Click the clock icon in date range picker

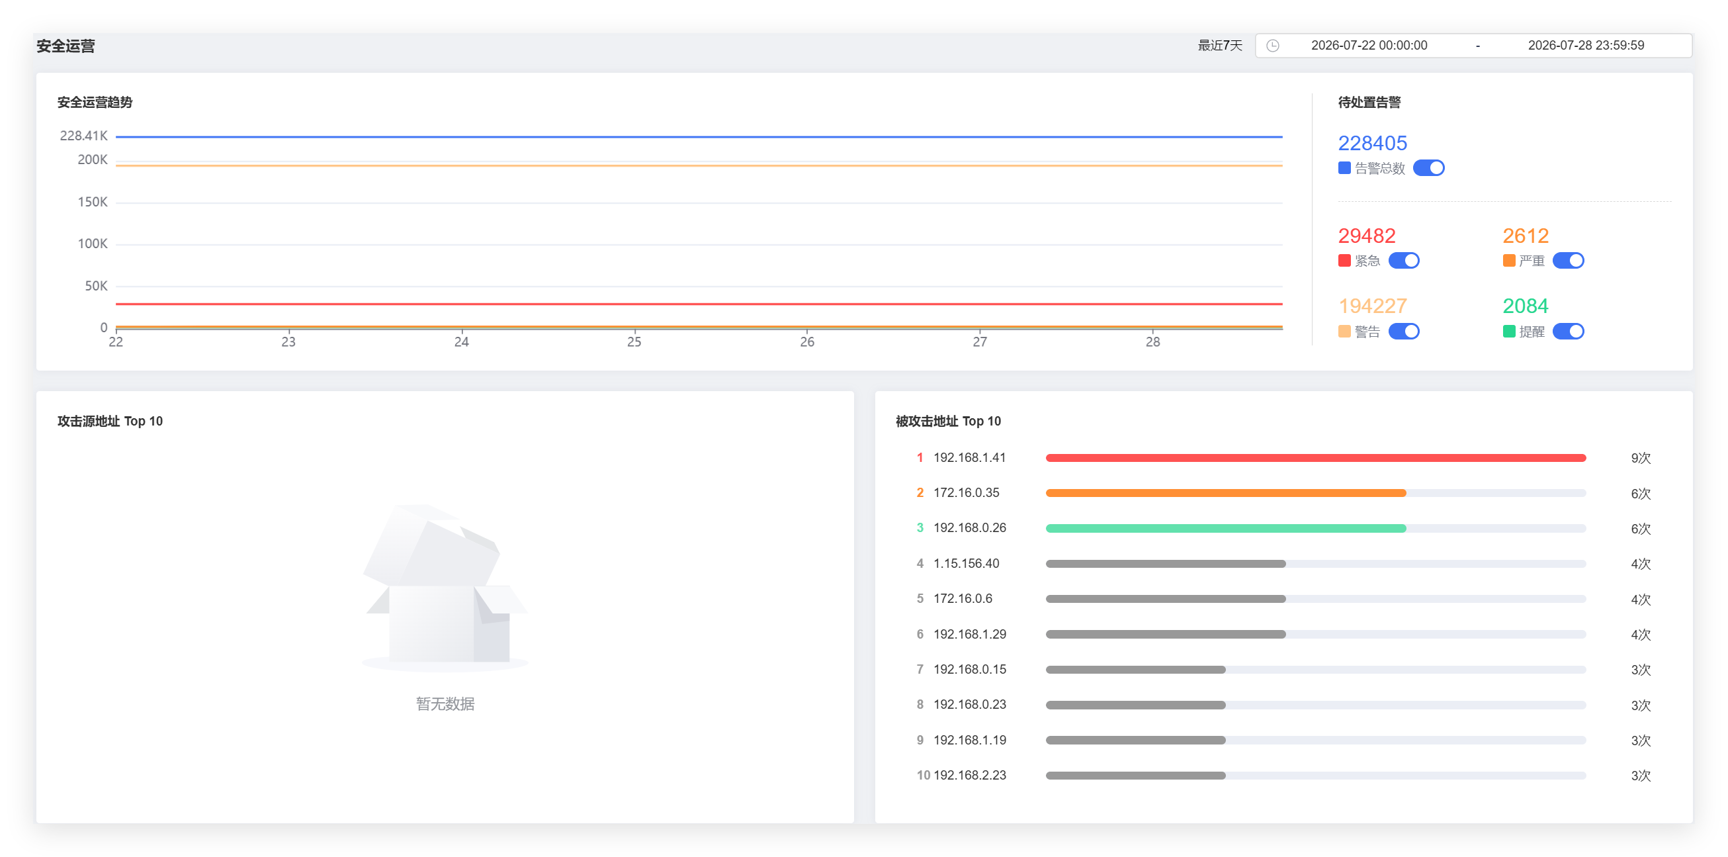click(1272, 46)
